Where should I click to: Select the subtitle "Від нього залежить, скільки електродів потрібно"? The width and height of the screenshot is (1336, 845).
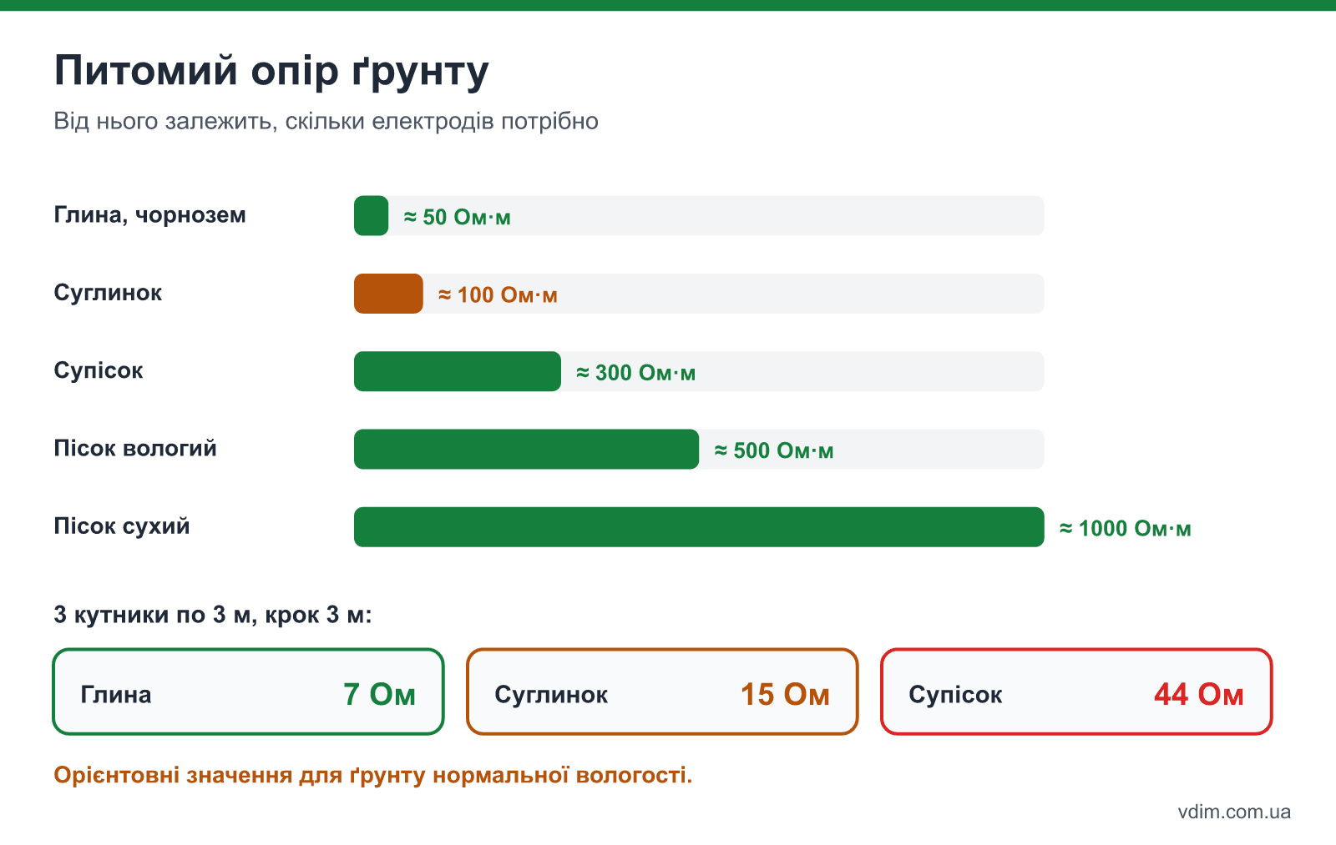[326, 122]
